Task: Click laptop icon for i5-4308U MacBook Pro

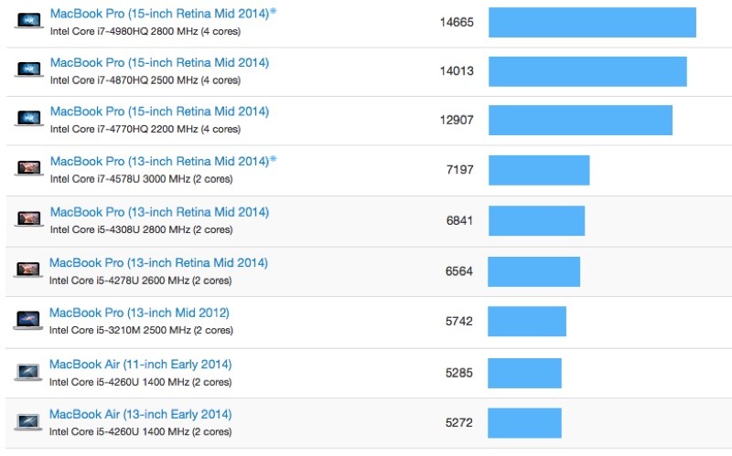Action: pyautogui.click(x=29, y=218)
